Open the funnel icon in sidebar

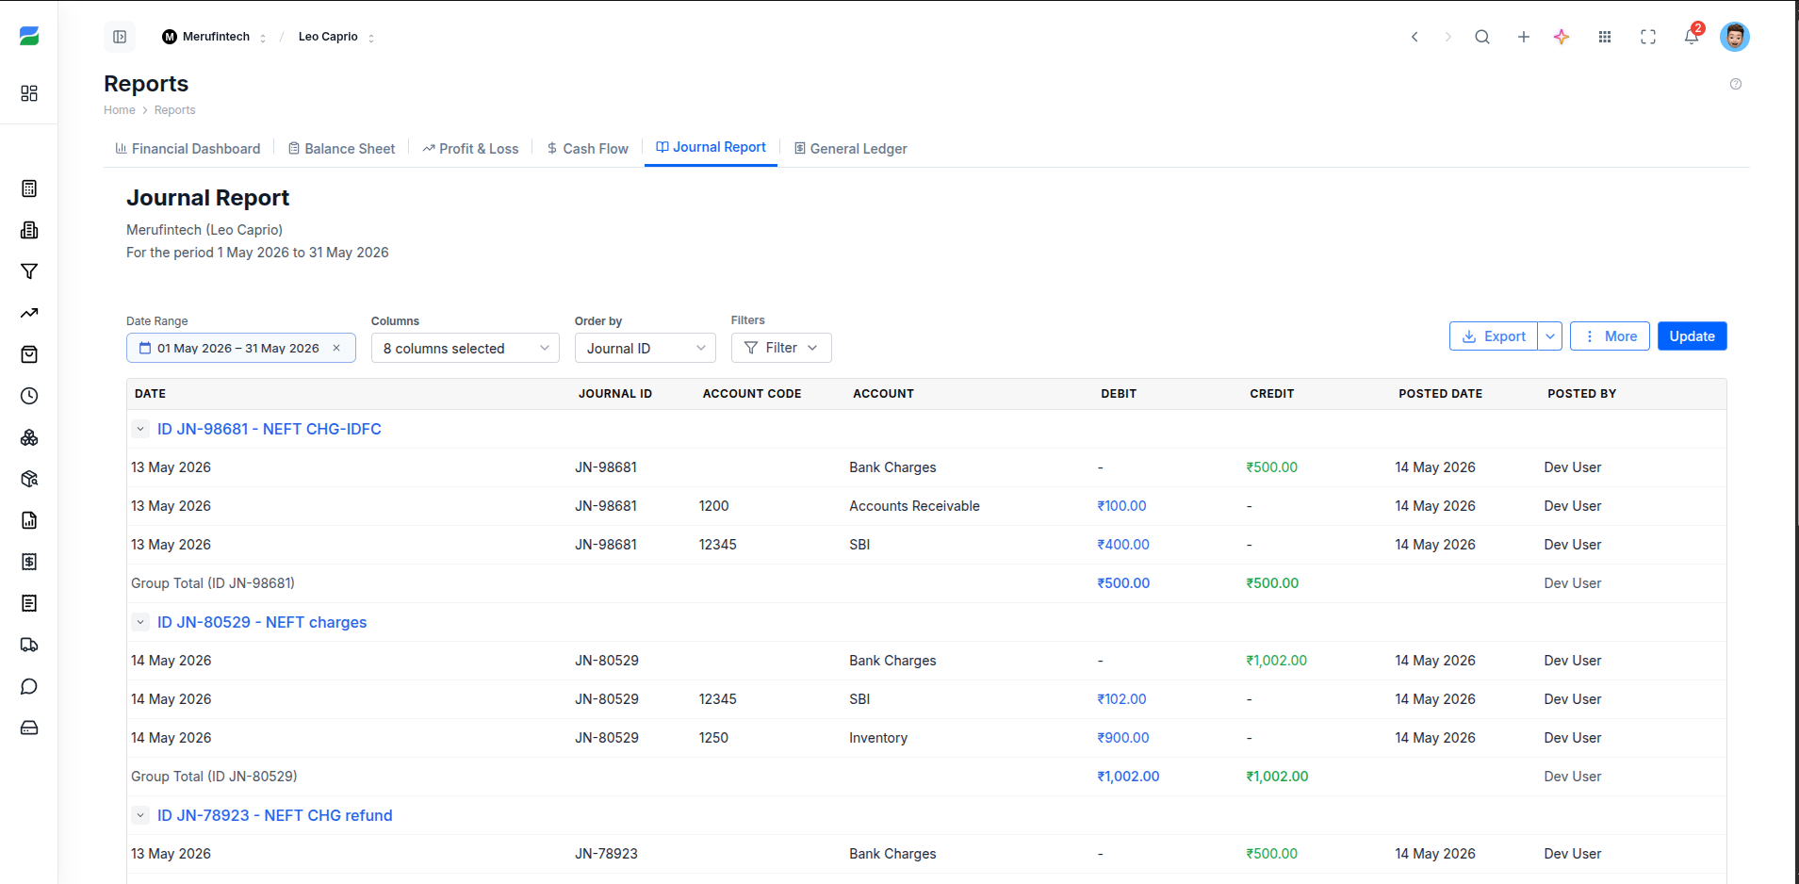(29, 271)
